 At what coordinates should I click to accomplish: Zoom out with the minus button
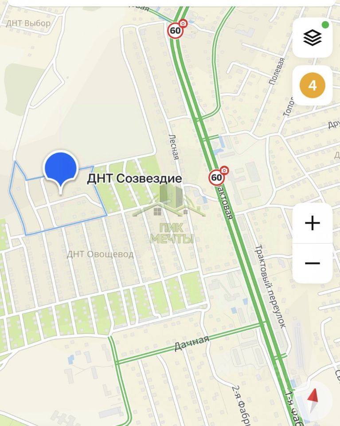pyautogui.click(x=313, y=263)
